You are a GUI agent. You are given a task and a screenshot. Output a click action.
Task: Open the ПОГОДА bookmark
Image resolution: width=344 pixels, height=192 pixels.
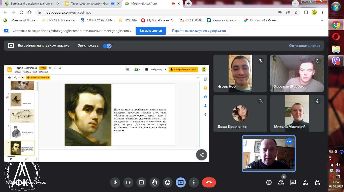(128, 20)
